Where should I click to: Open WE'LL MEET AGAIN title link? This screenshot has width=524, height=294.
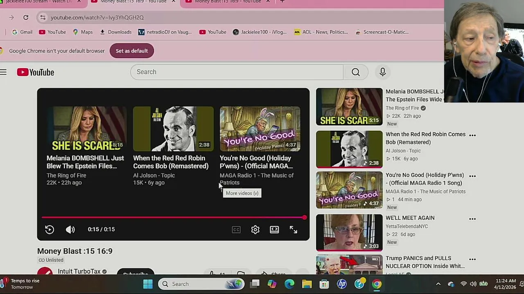coord(410,218)
